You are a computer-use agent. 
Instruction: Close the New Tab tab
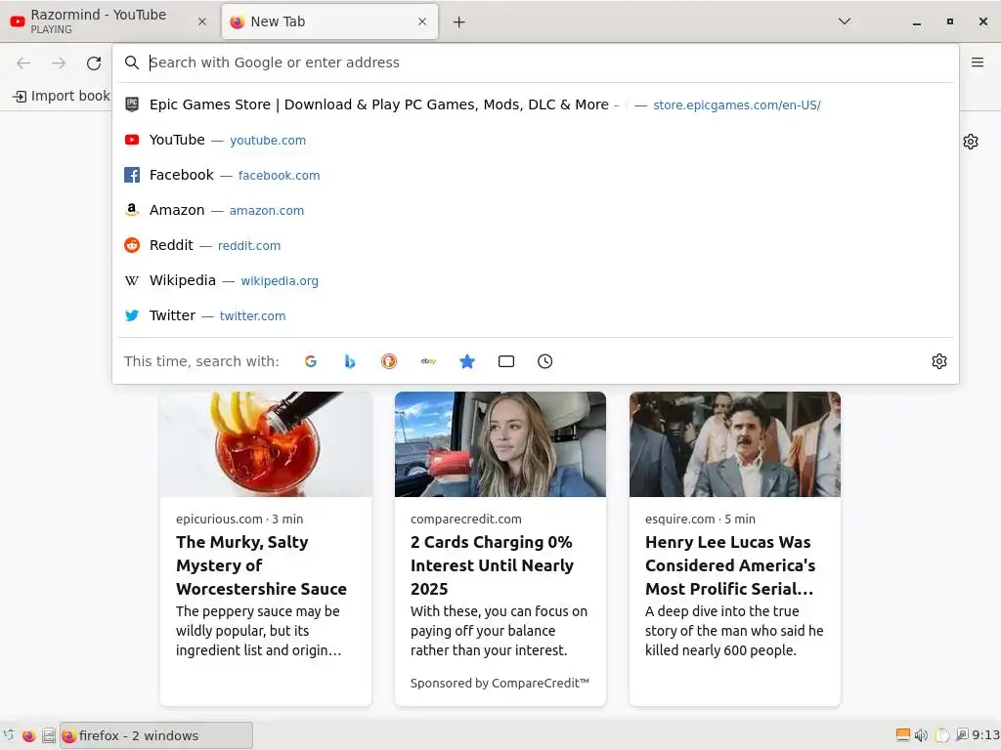pyautogui.click(x=422, y=21)
